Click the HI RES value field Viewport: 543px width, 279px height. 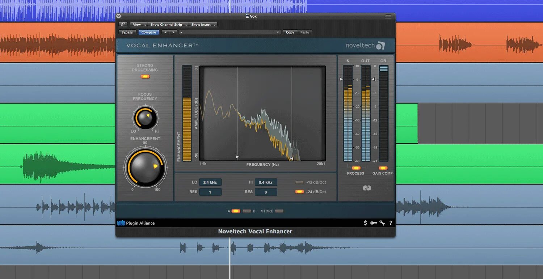pos(266,192)
